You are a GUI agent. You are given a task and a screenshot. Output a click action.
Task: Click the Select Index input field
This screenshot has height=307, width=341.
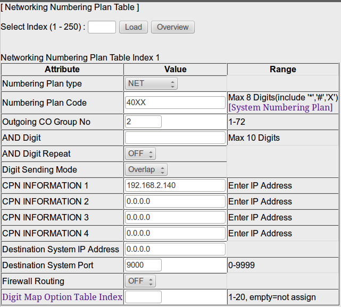coord(102,27)
